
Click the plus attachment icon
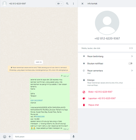[x=10, y=137]
